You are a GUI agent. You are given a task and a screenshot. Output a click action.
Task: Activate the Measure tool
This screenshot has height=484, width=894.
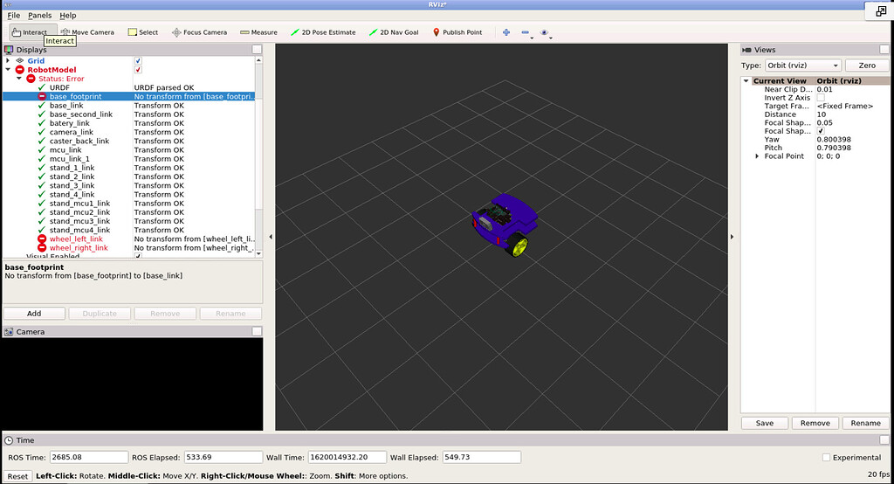(x=258, y=32)
